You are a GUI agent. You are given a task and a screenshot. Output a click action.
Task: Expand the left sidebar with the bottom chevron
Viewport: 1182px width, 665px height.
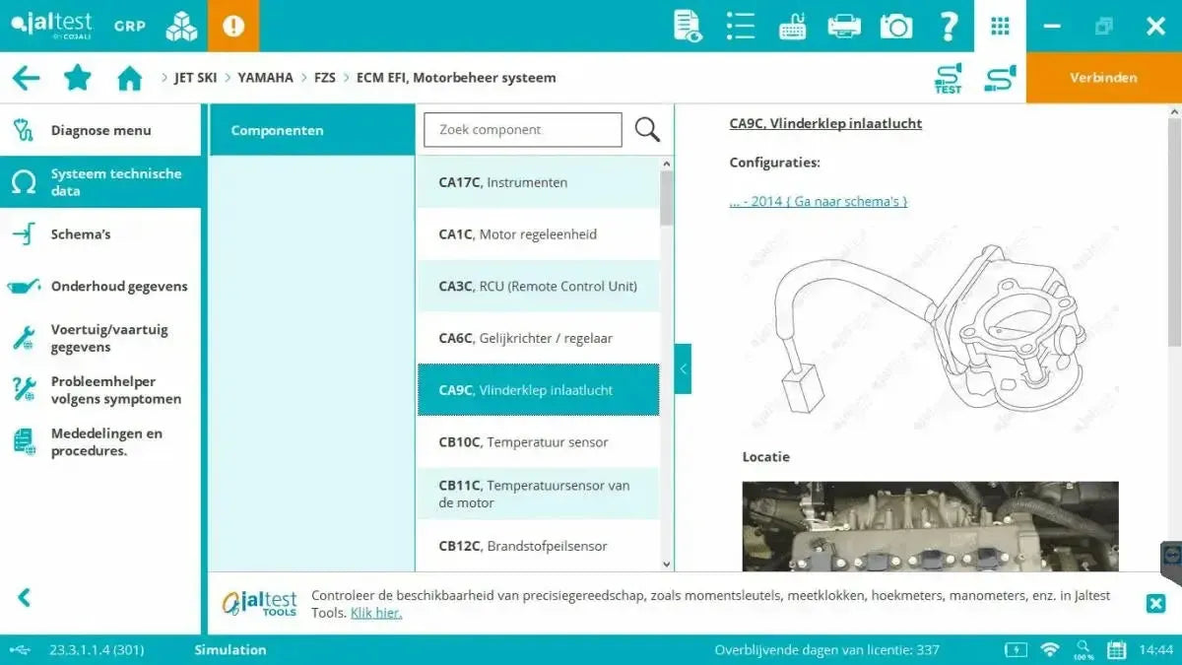point(22,597)
